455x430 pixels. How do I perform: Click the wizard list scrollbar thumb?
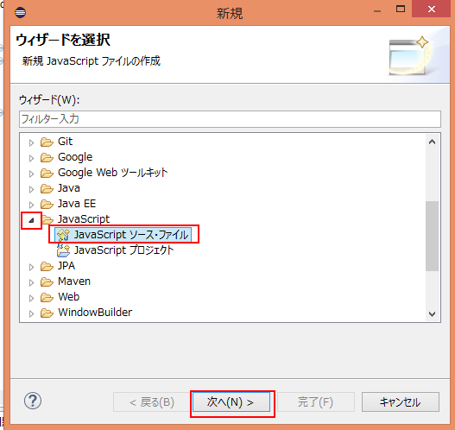(x=432, y=236)
